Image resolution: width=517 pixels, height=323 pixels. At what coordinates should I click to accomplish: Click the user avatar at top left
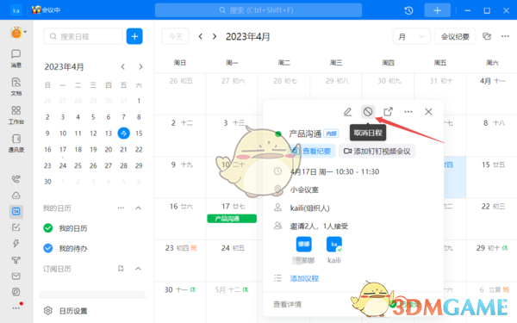pos(16,33)
